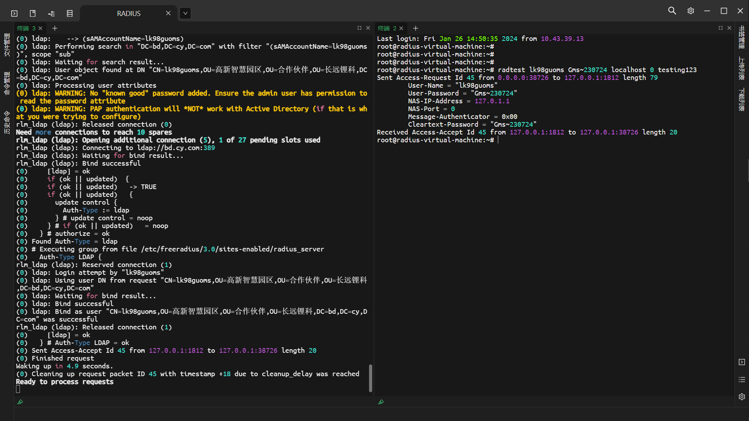Click the bookmark page icon in the top toolbar
Screen dimensions: 749x421
pyautogui.click(x=33, y=14)
